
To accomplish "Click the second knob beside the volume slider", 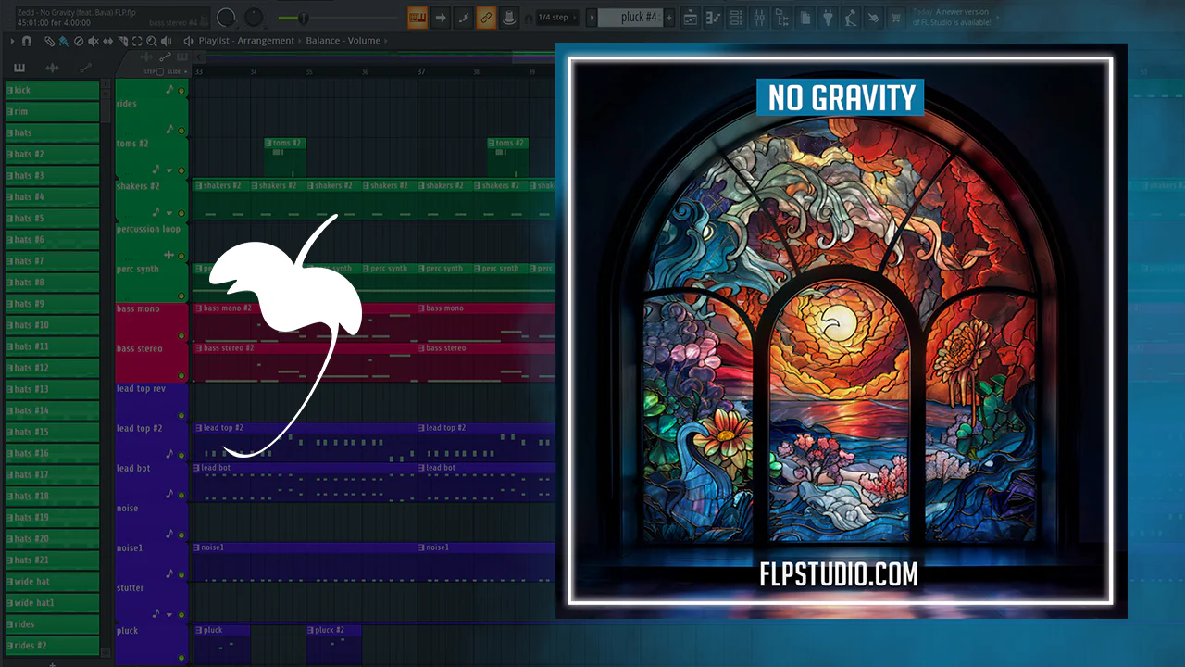I will (x=254, y=18).
